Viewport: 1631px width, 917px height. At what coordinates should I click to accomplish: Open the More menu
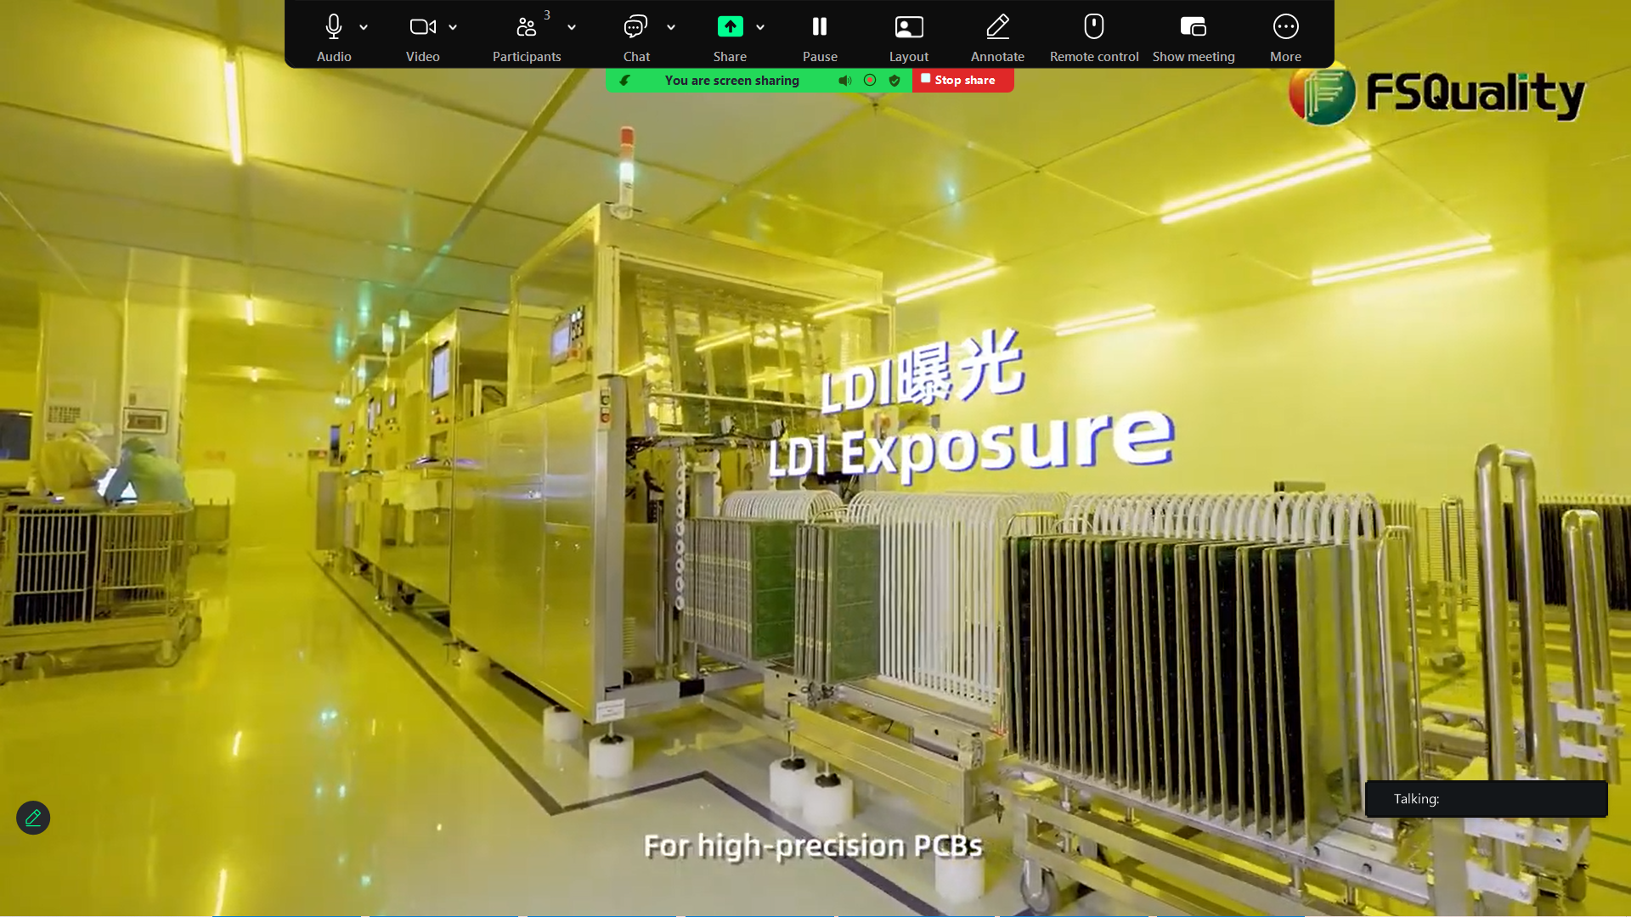[x=1285, y=27]
